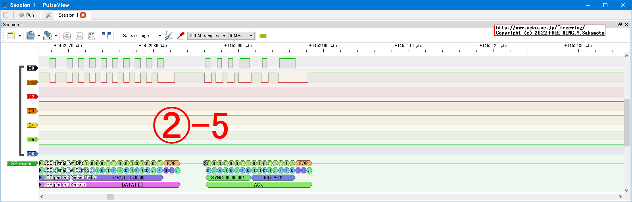Open the Saleae Logic device dropdown

click(141, 36)
